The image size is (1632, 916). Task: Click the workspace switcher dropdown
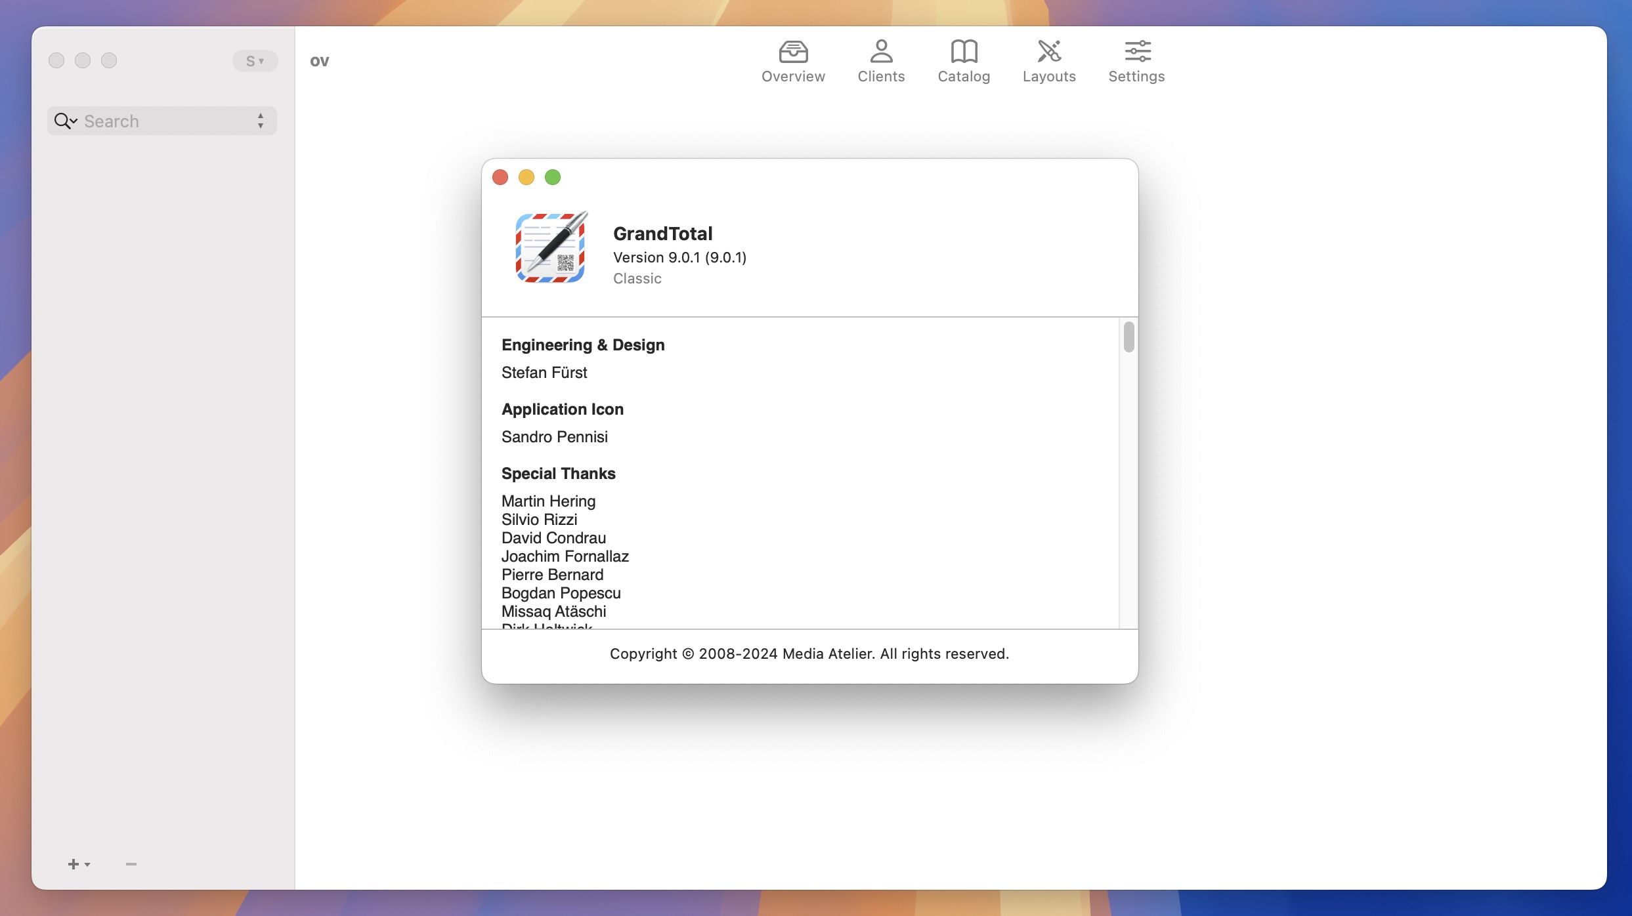(x=255, y=59)
